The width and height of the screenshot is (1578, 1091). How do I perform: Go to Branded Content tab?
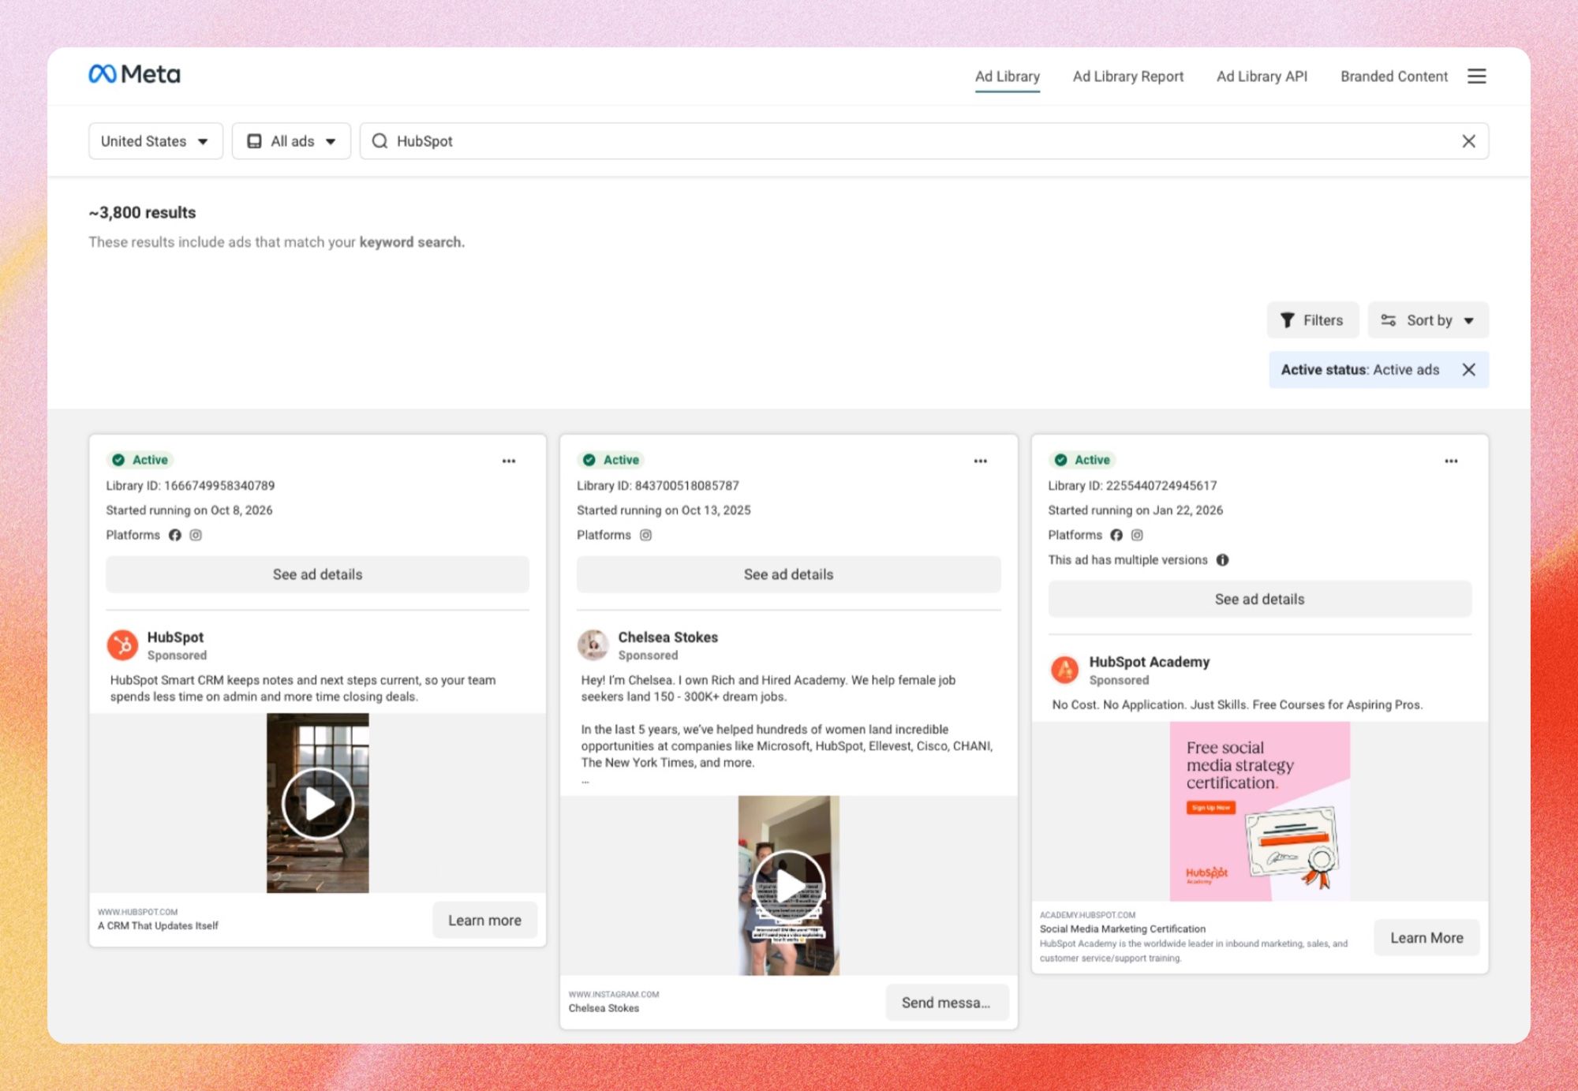[1393, 77]
